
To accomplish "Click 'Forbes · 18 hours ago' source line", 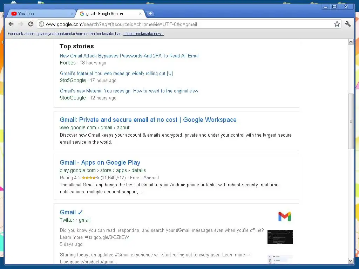I will (x=83, y=63).
